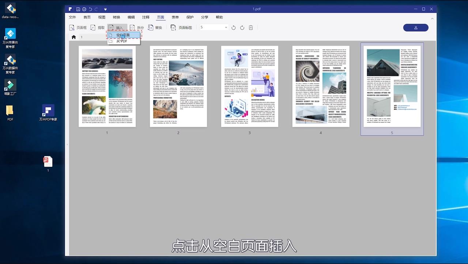This screenshot has height=264, width=468.
Task: Click the Home icon above thumbnails
Action: point(73,37)
